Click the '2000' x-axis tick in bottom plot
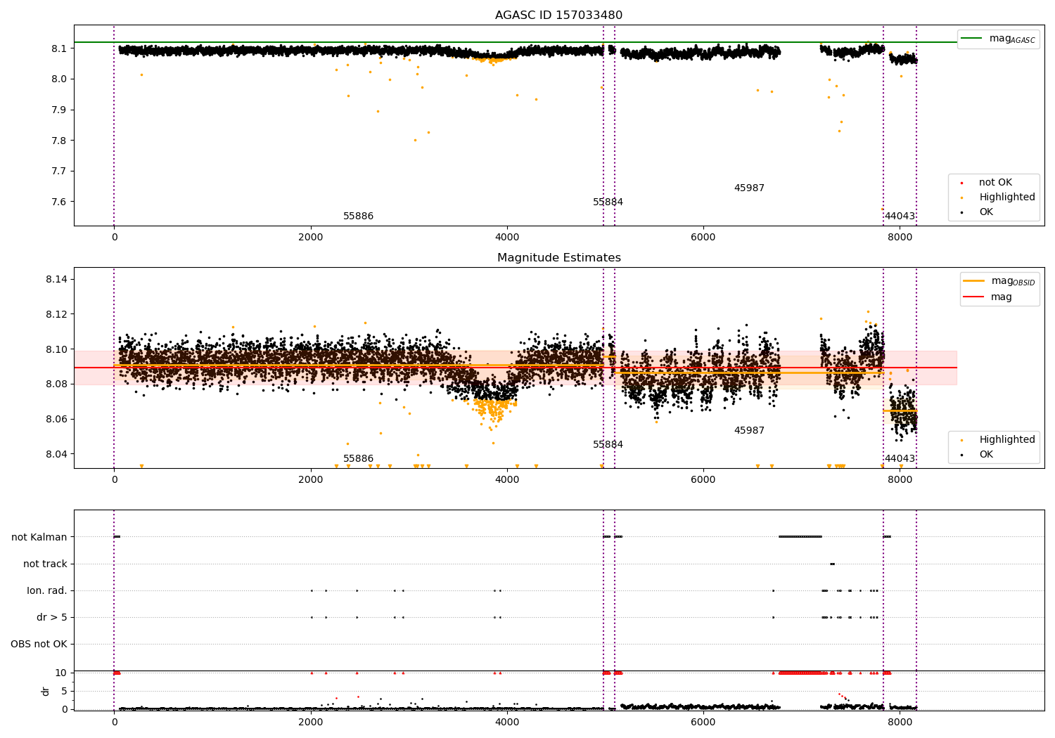Image resolution: width=1055 pixels, height=738 pixels. point(311,723)
